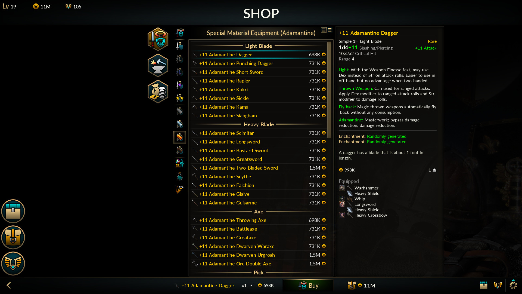Open the winged emblem menu button

click(x=13, y=264)
